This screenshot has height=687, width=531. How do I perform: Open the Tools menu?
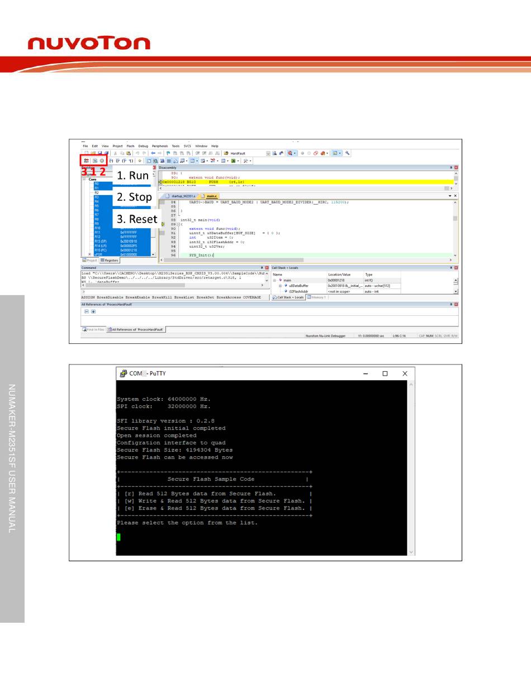coord(176,146)
